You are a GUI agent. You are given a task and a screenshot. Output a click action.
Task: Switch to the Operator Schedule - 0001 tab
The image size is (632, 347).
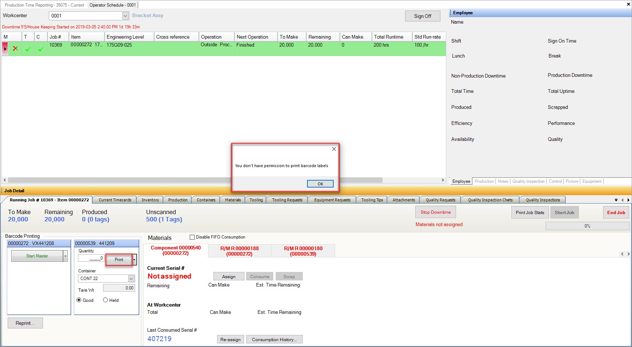113,5
